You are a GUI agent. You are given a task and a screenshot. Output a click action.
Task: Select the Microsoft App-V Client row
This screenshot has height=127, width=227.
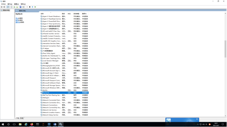(x=65, y=73)
